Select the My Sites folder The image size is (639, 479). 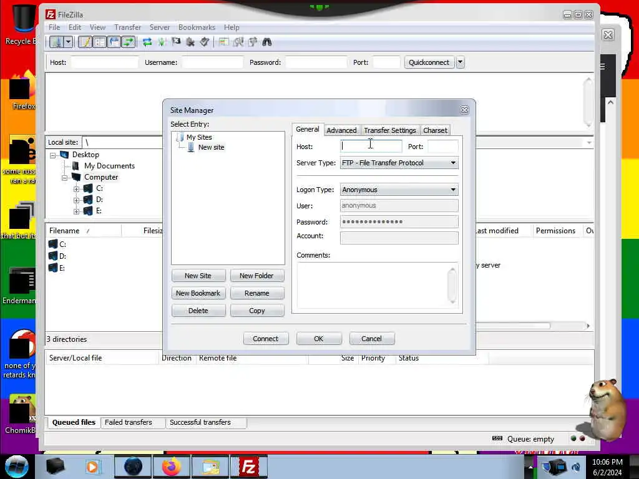click(199, 137)
